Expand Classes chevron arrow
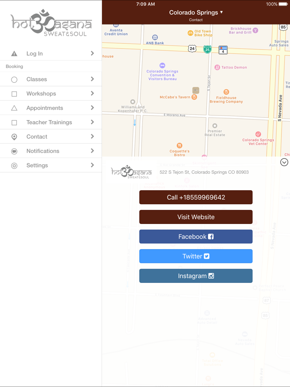 (x=92, y=79)
